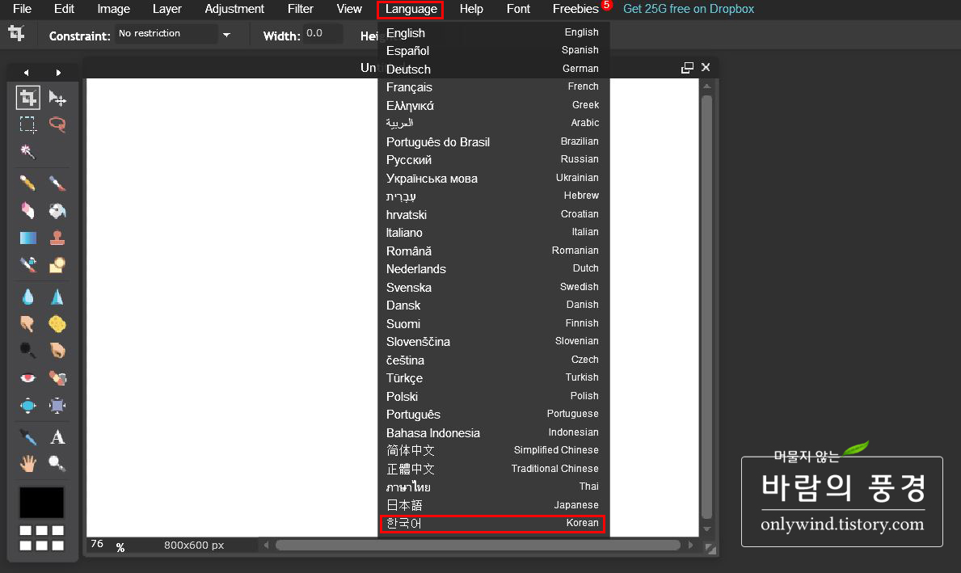Image resolution: width=961 pixels, height=573 pixels.
Task: Select the Red Eye Reduction tool
Action: 27,377
